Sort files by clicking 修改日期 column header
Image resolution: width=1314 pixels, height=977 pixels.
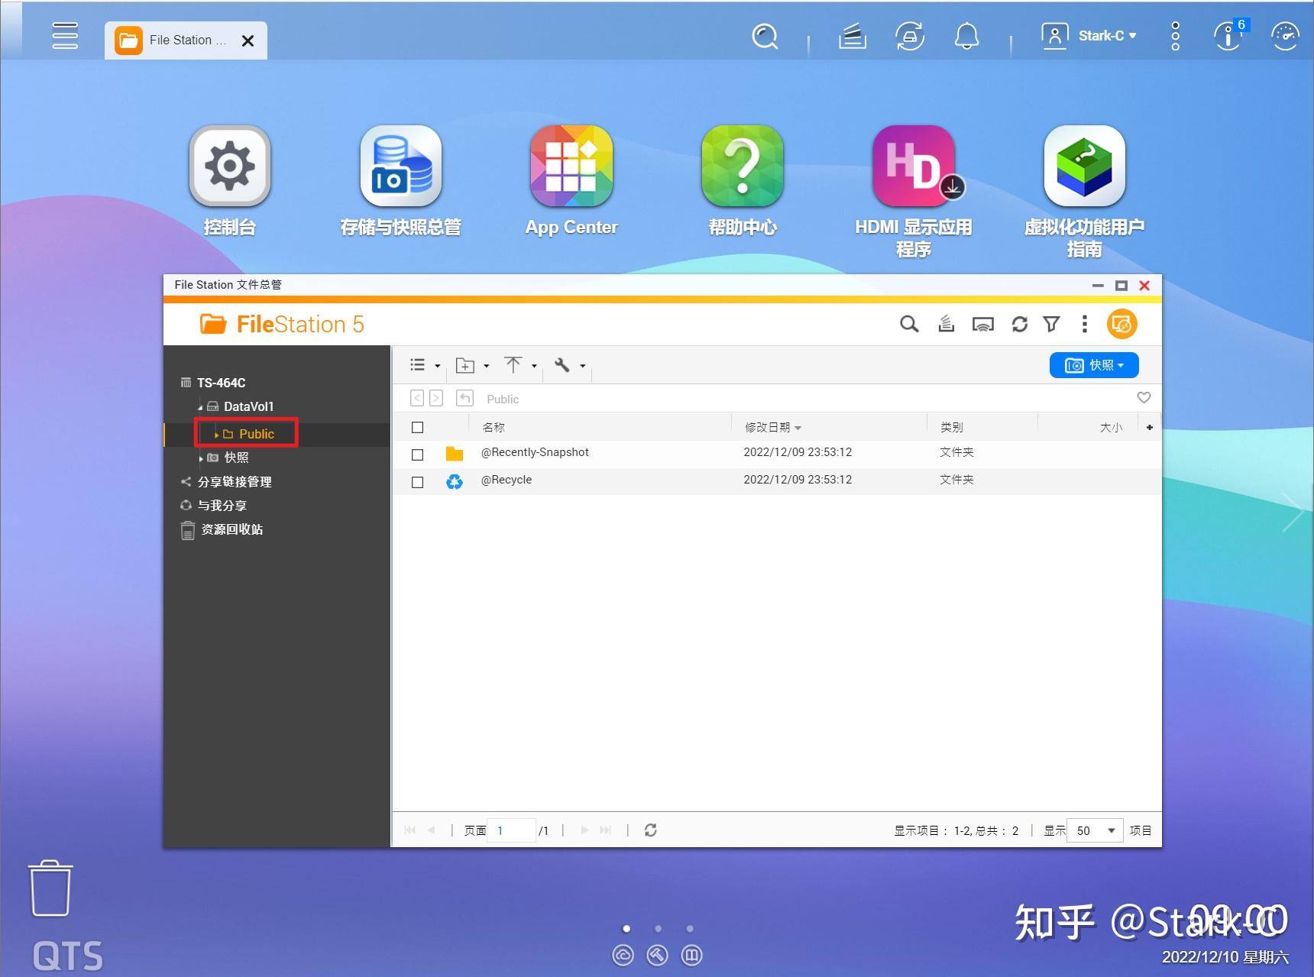tap(768, 427)
